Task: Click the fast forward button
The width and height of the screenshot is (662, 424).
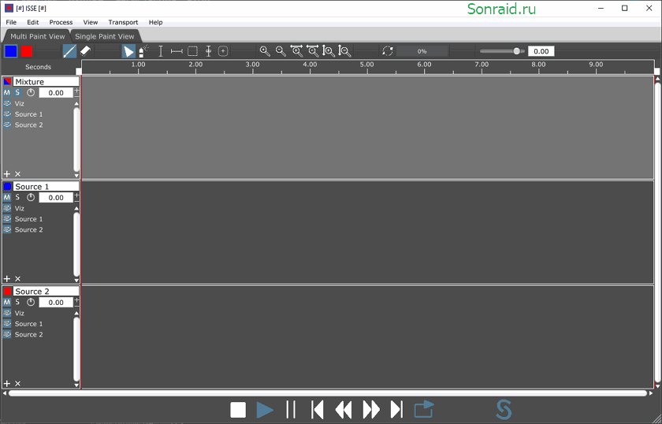Action: [371, 410]
